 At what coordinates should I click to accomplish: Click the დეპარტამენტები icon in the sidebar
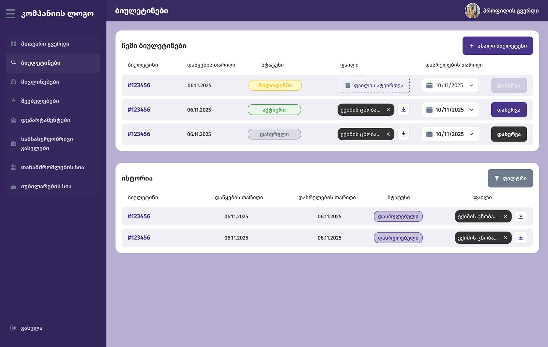13,120
